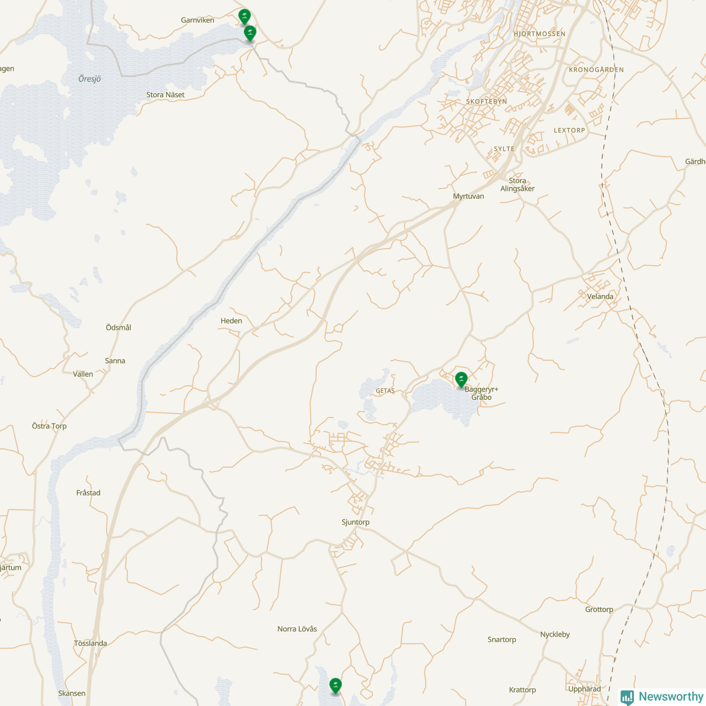Select the Kronogården district label
This screenshot has width=706, height=706.
(597, 70)
